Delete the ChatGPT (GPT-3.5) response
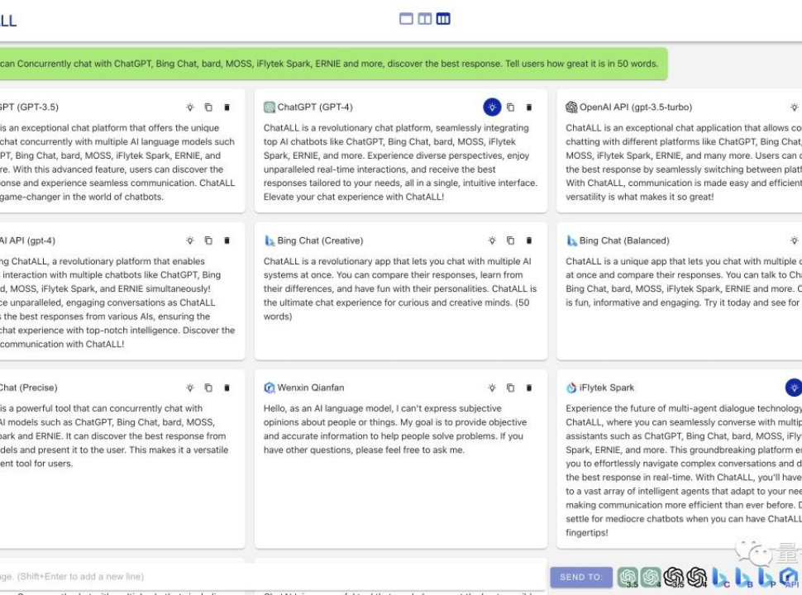 pyautogui.click(x=227, y=107)
